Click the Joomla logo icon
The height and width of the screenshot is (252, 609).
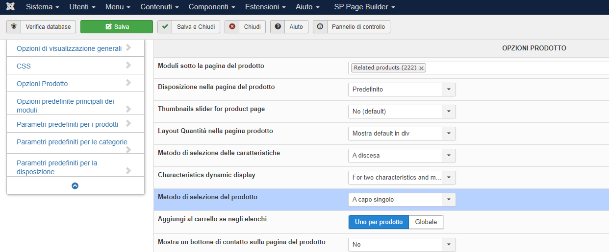(x=10, y=7)
